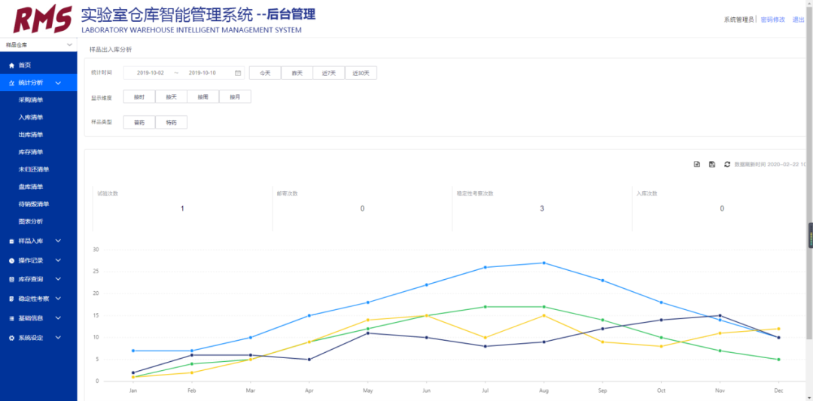Click the 近7天 quick range button
813x401 pixels.
[328, 73]
